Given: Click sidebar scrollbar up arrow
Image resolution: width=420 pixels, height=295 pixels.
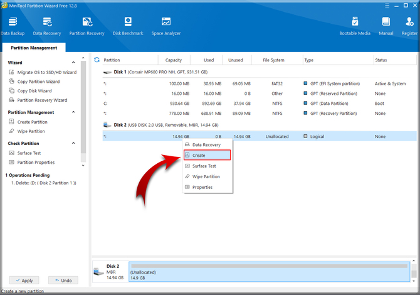Looking at the screenshot, I should click(x=83, y=58).
